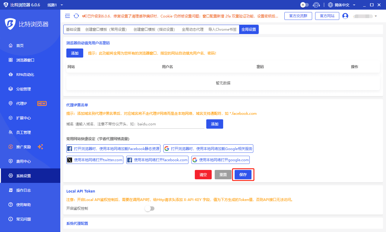
Task: Click the robot icon beside RPA自动化
Action: tap(11, 74)
